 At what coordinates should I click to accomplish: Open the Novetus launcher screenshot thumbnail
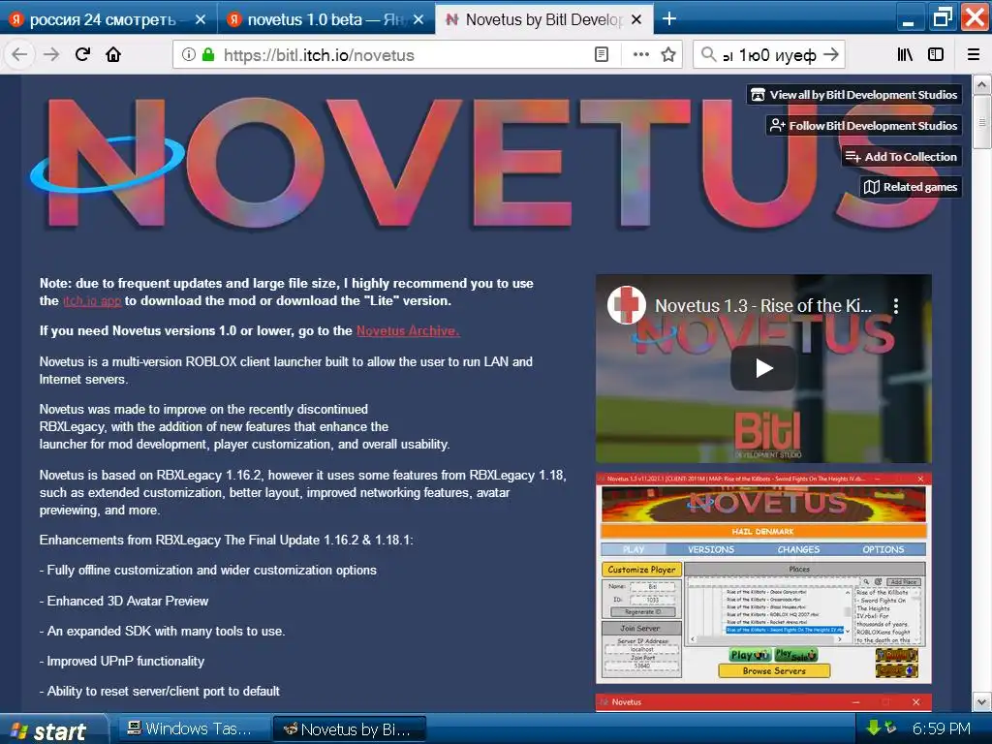point(763,578)
